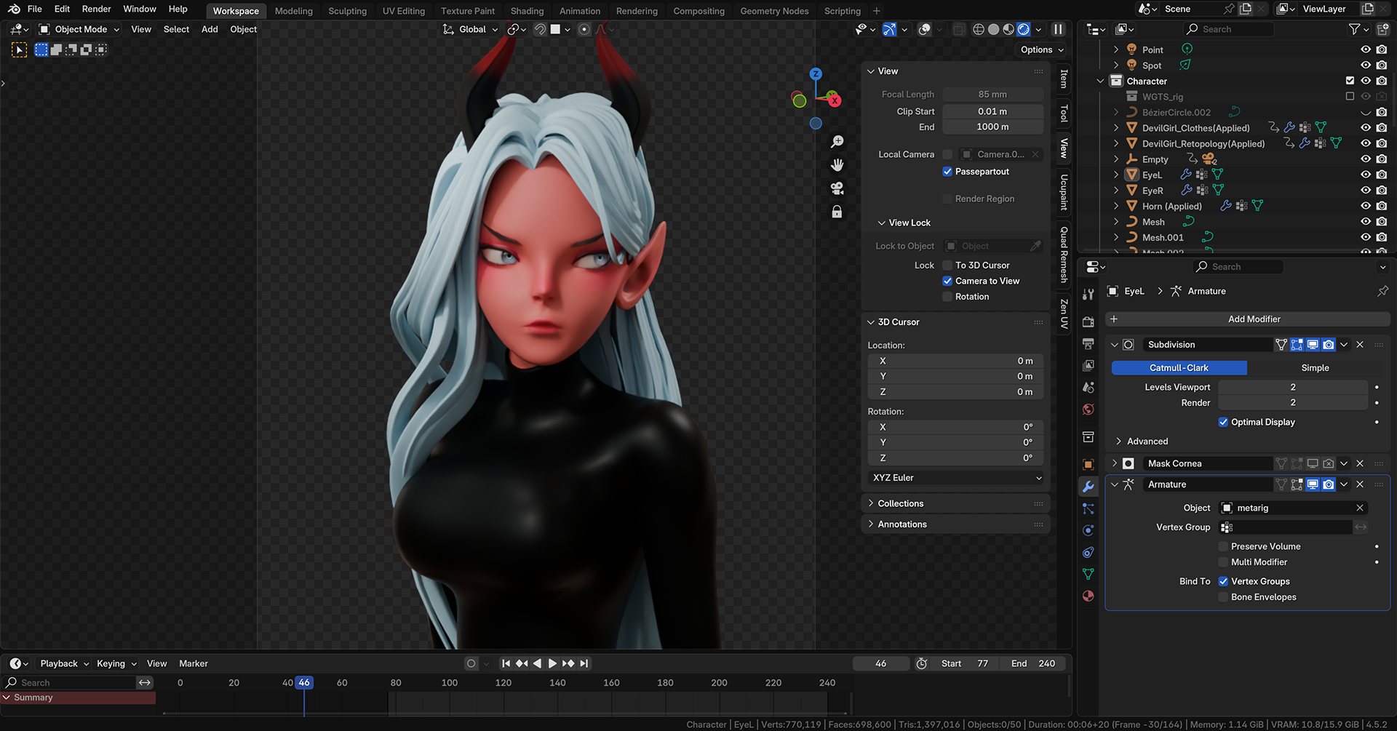Click the pan view hand icon
The width and height of the screenshot is (1397, 731).
pyautogui.click(x=837, y=165)
